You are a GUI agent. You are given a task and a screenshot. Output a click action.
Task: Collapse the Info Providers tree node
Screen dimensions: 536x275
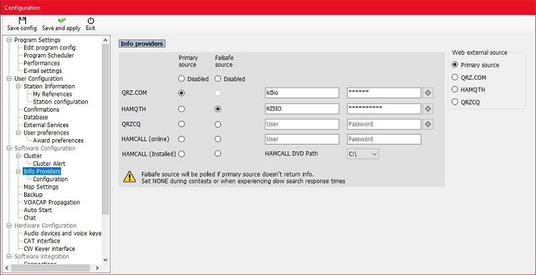pos(19,171)
